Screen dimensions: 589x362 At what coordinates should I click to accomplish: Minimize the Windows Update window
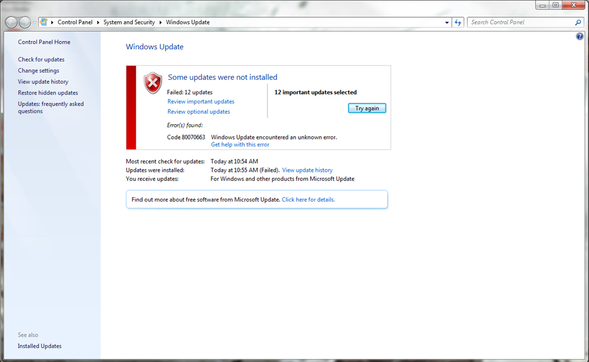point(542,5)
